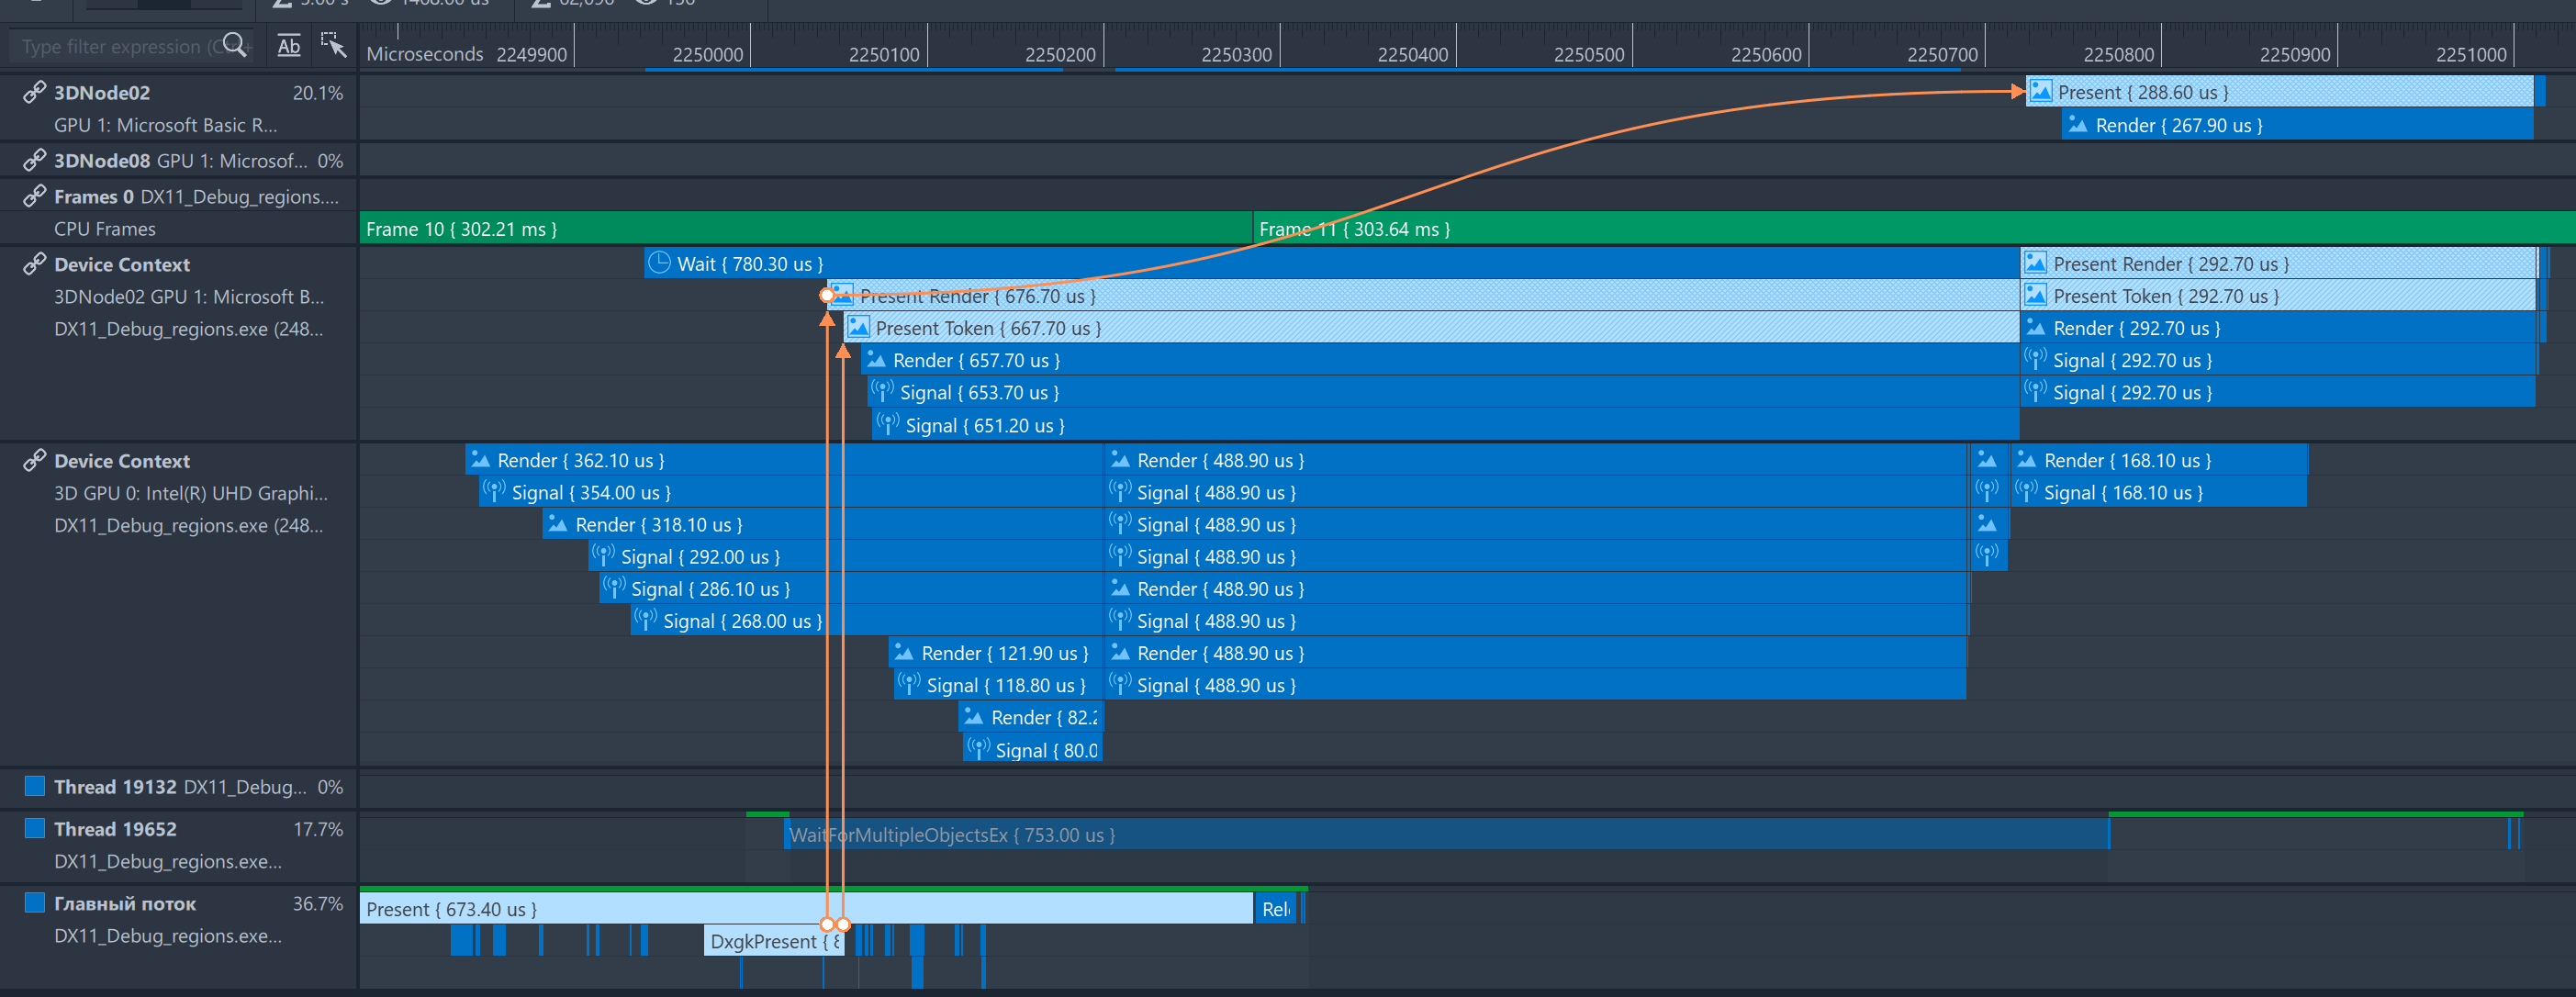Screen dimensions: 2576x997
Task: Click the clock icon on the Wait task
Action: 659,263
